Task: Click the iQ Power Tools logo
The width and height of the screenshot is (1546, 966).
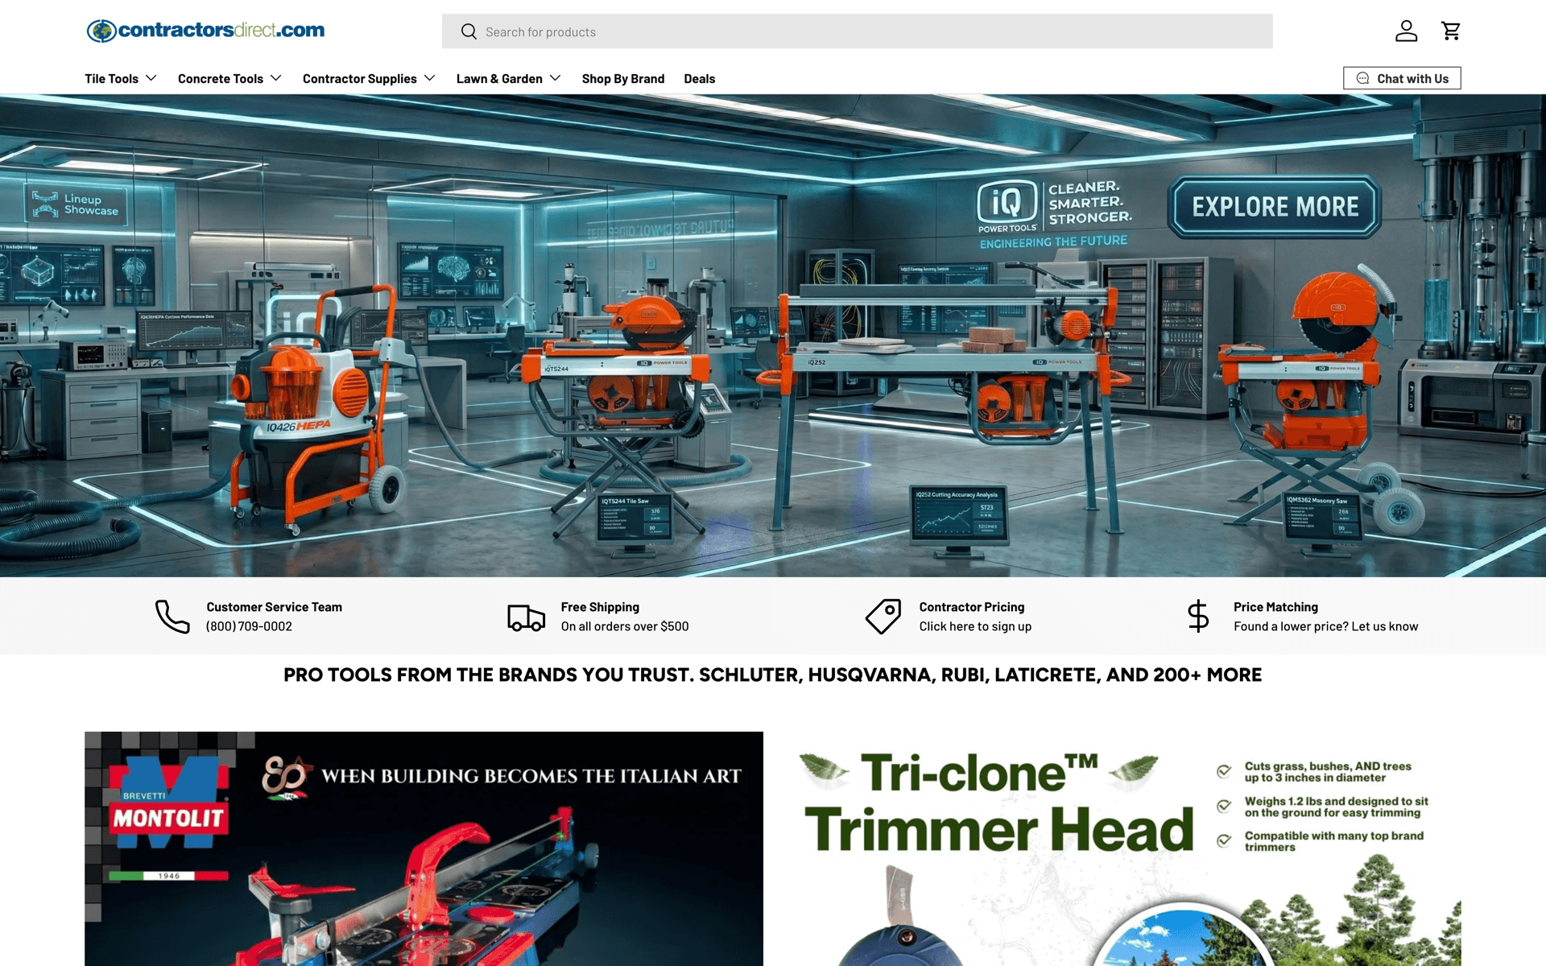Action: [1007, 206]
